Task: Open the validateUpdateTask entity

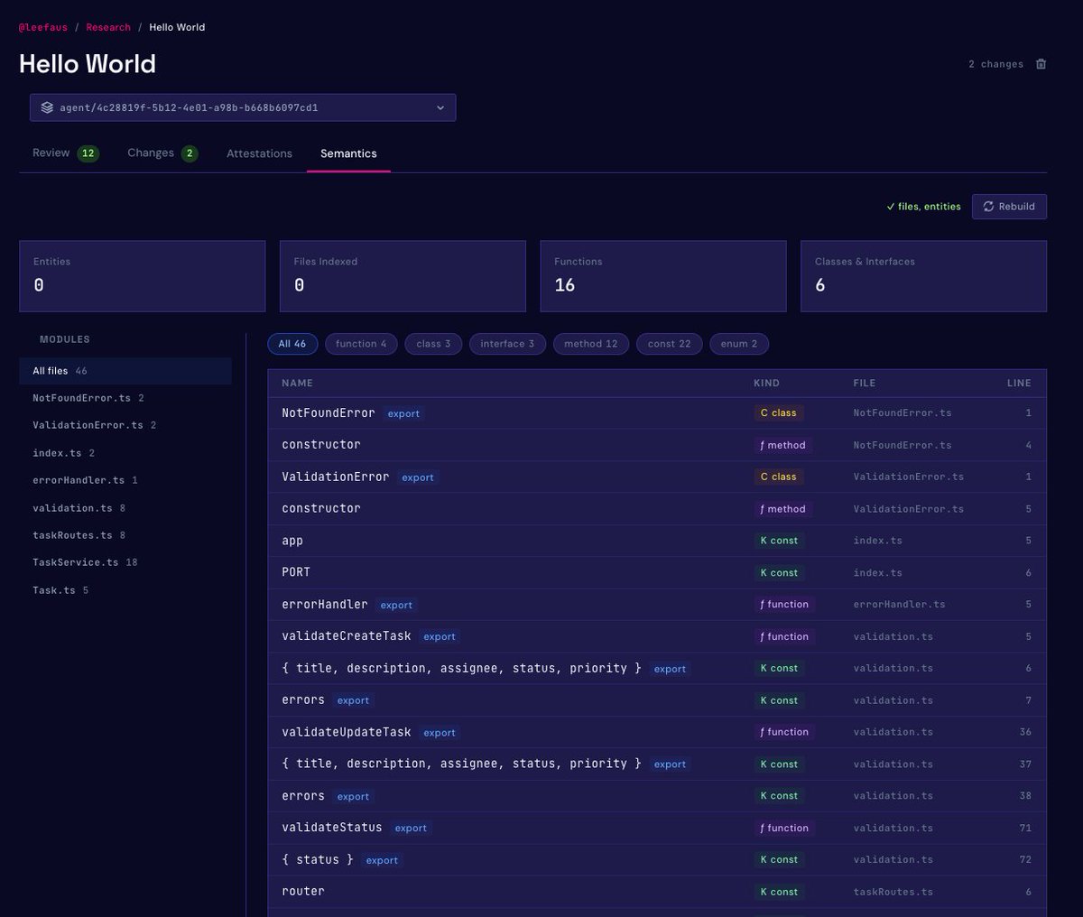Action: pyautogui.click(x=657, y=732)
